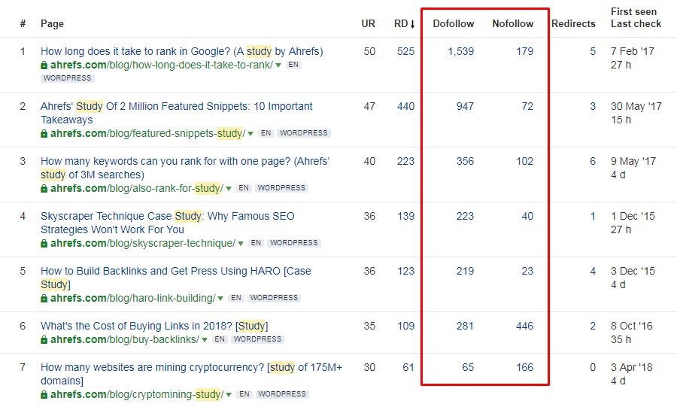Click the WORDPRESS tag next to cryptomining-study URL
Screen dimensions: 677x407
click(282, 394)
